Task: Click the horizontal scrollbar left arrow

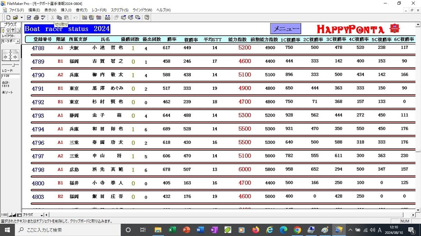Action: tap(47, 215)
